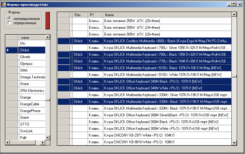Select CHICONY KB-9810 White row
245x154 pixels.
point(144,142)
